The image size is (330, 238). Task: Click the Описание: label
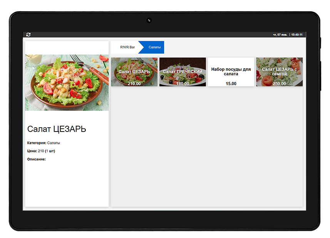(x=37, y=159)
